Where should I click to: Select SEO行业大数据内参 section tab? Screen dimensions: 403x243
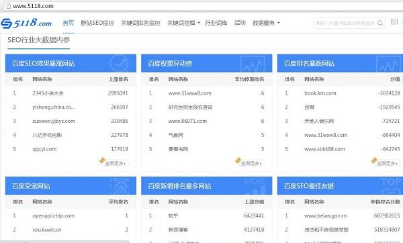click(38, 40)
